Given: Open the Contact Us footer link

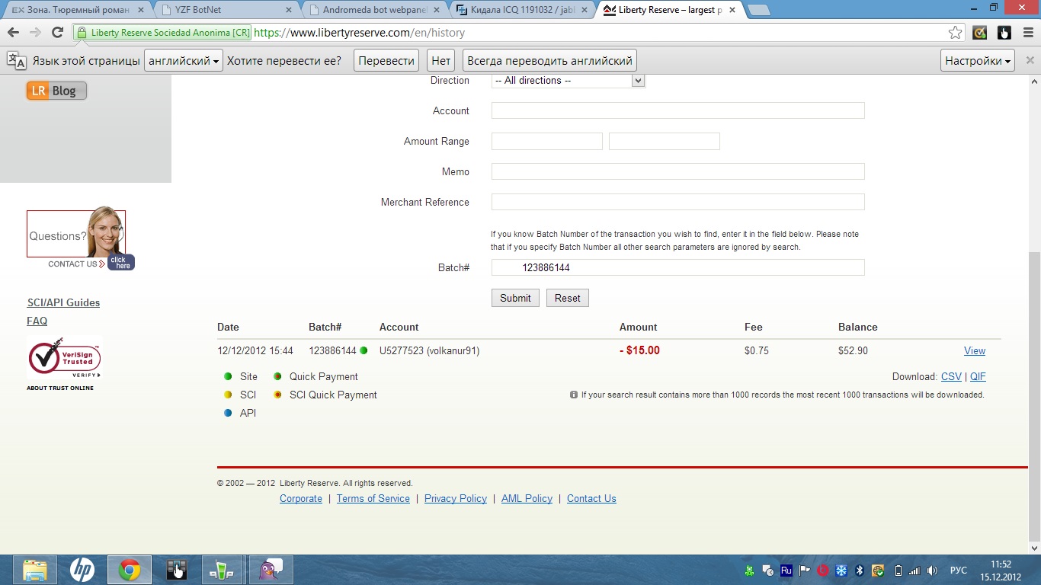Looking at the screenshot, I should [x=591, y=498].
